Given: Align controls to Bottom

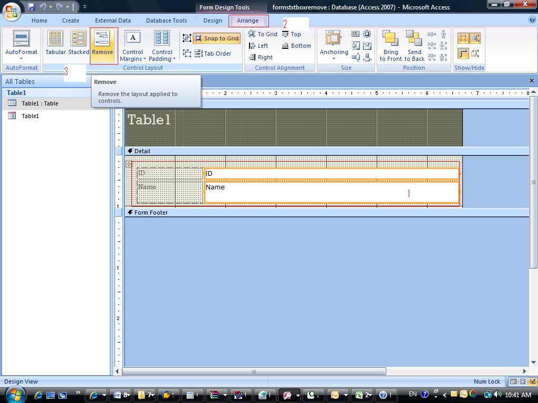Looking at the screenshot, I should [296, 46].
